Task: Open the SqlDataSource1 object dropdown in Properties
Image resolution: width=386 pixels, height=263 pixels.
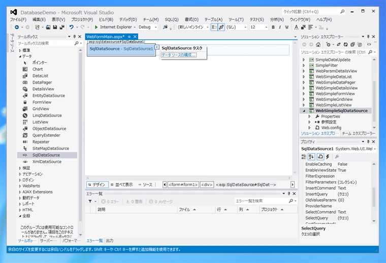Action: point(375,149)
